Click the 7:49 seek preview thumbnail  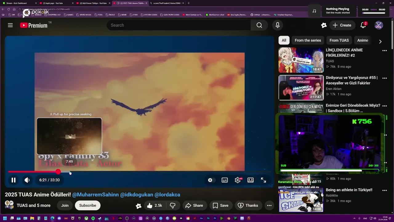click(x=69, y=136)
